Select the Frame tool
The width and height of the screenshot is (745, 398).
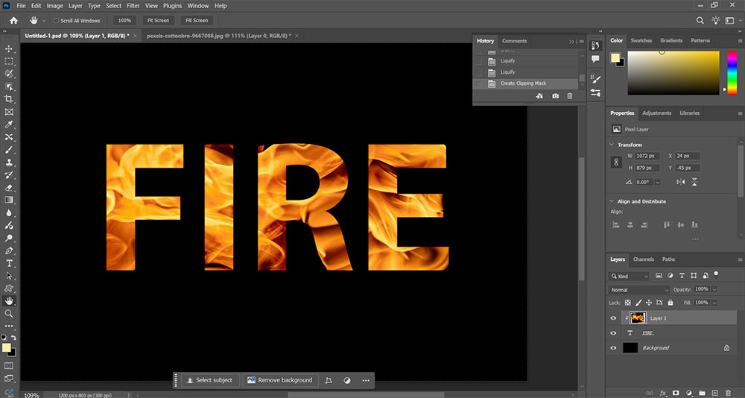tap(8, 112)
